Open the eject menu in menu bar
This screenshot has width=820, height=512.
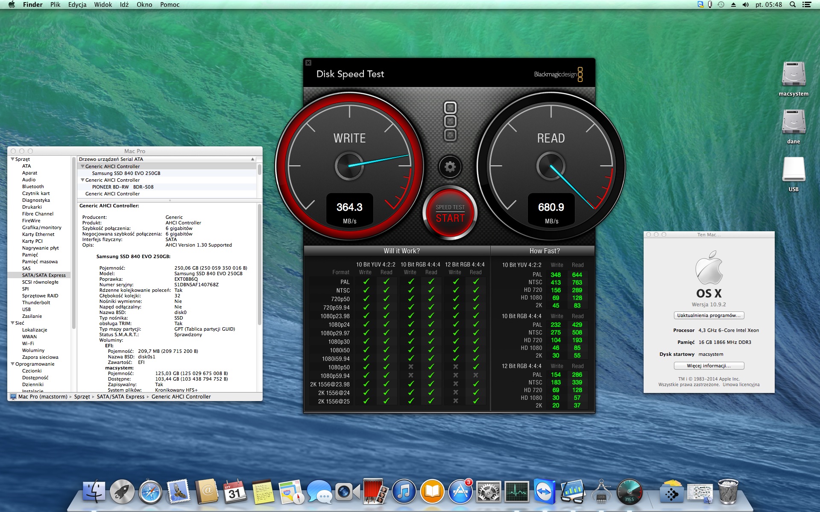(x=733, y=5)
